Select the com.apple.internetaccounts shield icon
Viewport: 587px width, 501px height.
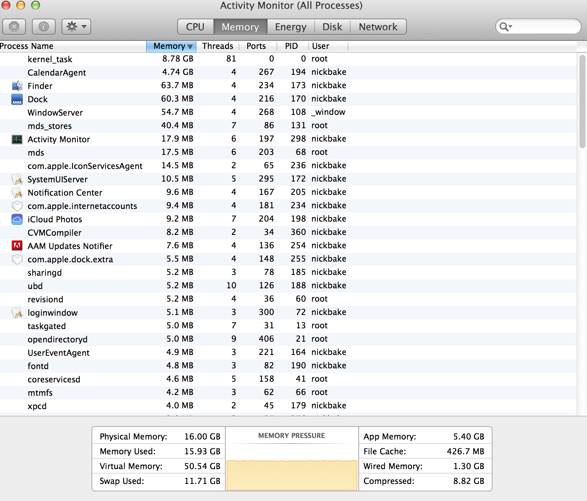[x=17, y=206]
